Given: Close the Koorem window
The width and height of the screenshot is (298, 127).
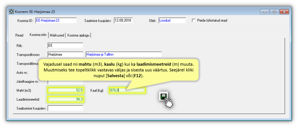Looking at the screenshot, I should click(284, 12).
